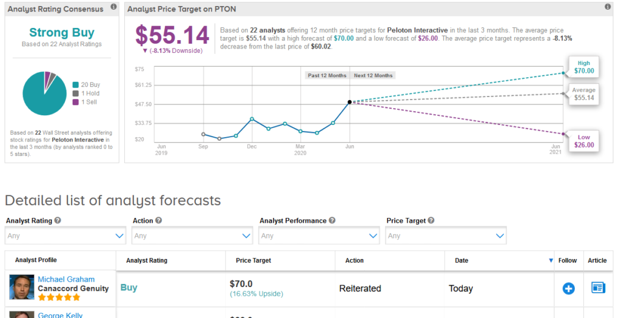621x318 pixels.
Task: Follow Michael Graham with the plus icon
Action: click(x=568, y=288)
